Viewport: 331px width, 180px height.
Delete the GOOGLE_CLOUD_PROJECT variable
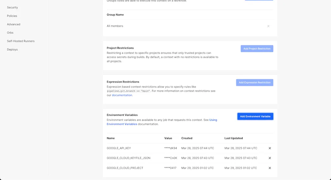270,168
